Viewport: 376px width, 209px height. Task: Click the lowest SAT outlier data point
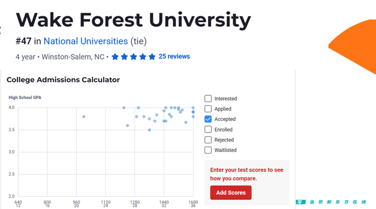[84, 117]
